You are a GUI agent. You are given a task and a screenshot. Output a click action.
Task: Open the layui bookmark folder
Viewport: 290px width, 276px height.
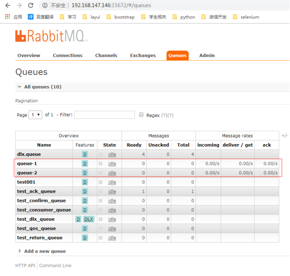[x=91, y=17]
